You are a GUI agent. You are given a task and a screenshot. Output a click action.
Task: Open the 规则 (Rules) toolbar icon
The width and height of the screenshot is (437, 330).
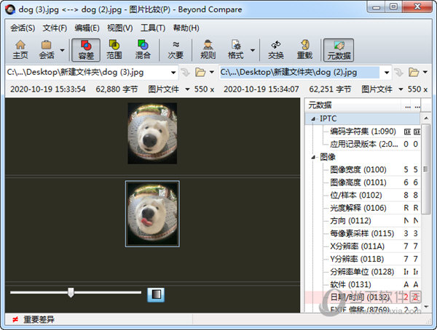click(x=208, y=49)
